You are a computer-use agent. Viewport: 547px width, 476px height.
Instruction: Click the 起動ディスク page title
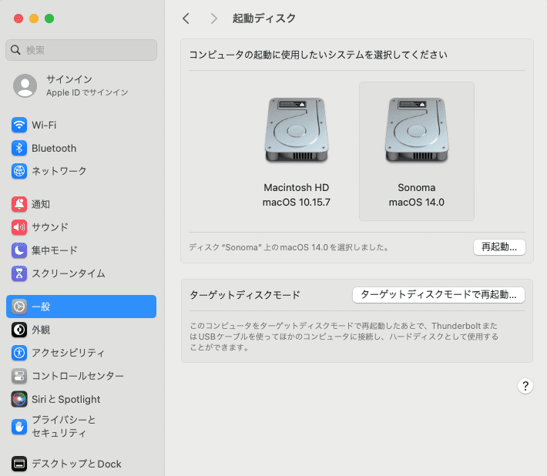click(x=264, y=18)
